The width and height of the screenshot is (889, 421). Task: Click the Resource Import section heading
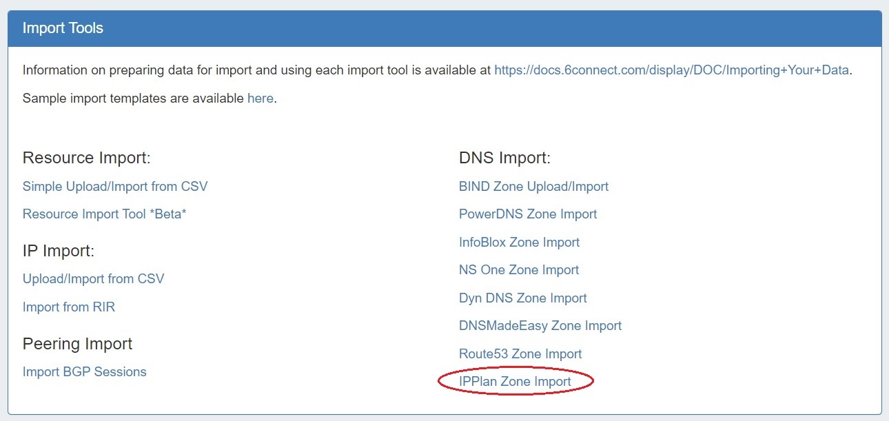87,158
